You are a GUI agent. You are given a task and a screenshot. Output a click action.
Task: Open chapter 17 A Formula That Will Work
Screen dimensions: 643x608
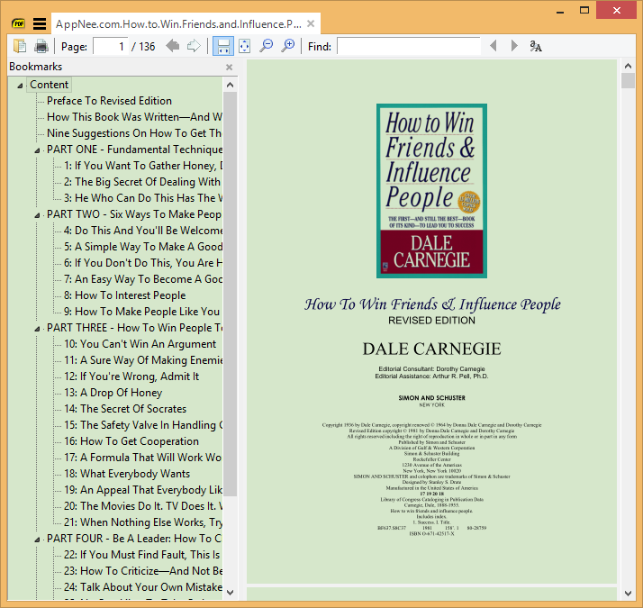pyautogui.click(x=142, y=457)
